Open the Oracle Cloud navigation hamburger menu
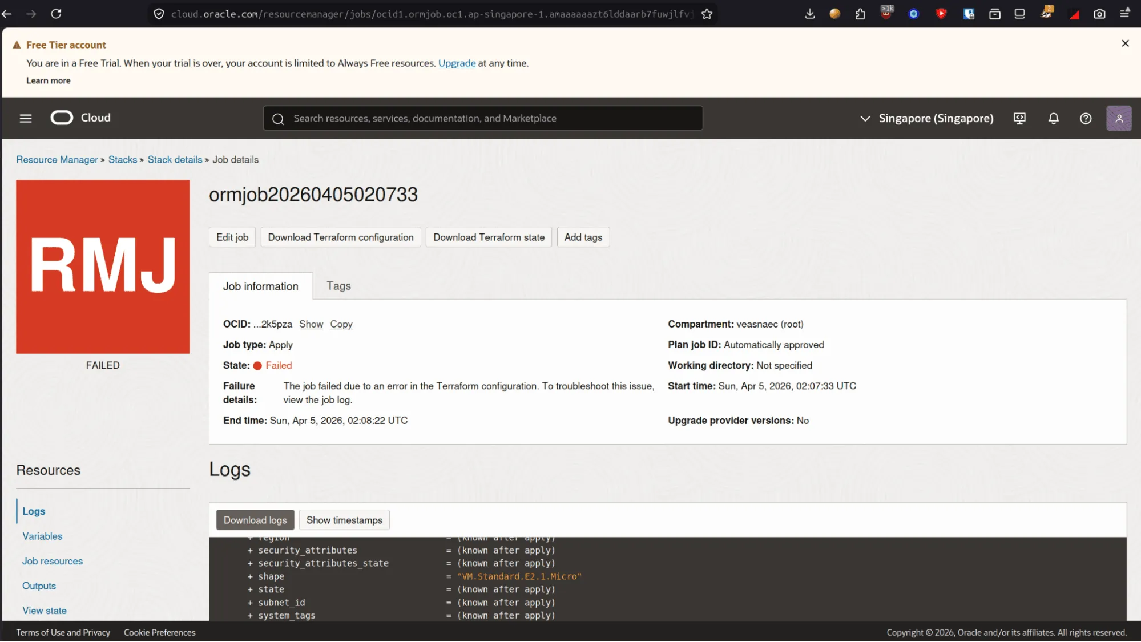The width and height of the screenshot is (1141, 642). pos(26,118)
